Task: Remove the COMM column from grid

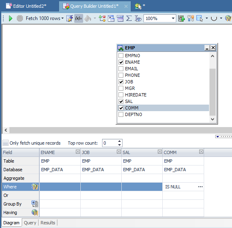Action: tap(201, 152)
